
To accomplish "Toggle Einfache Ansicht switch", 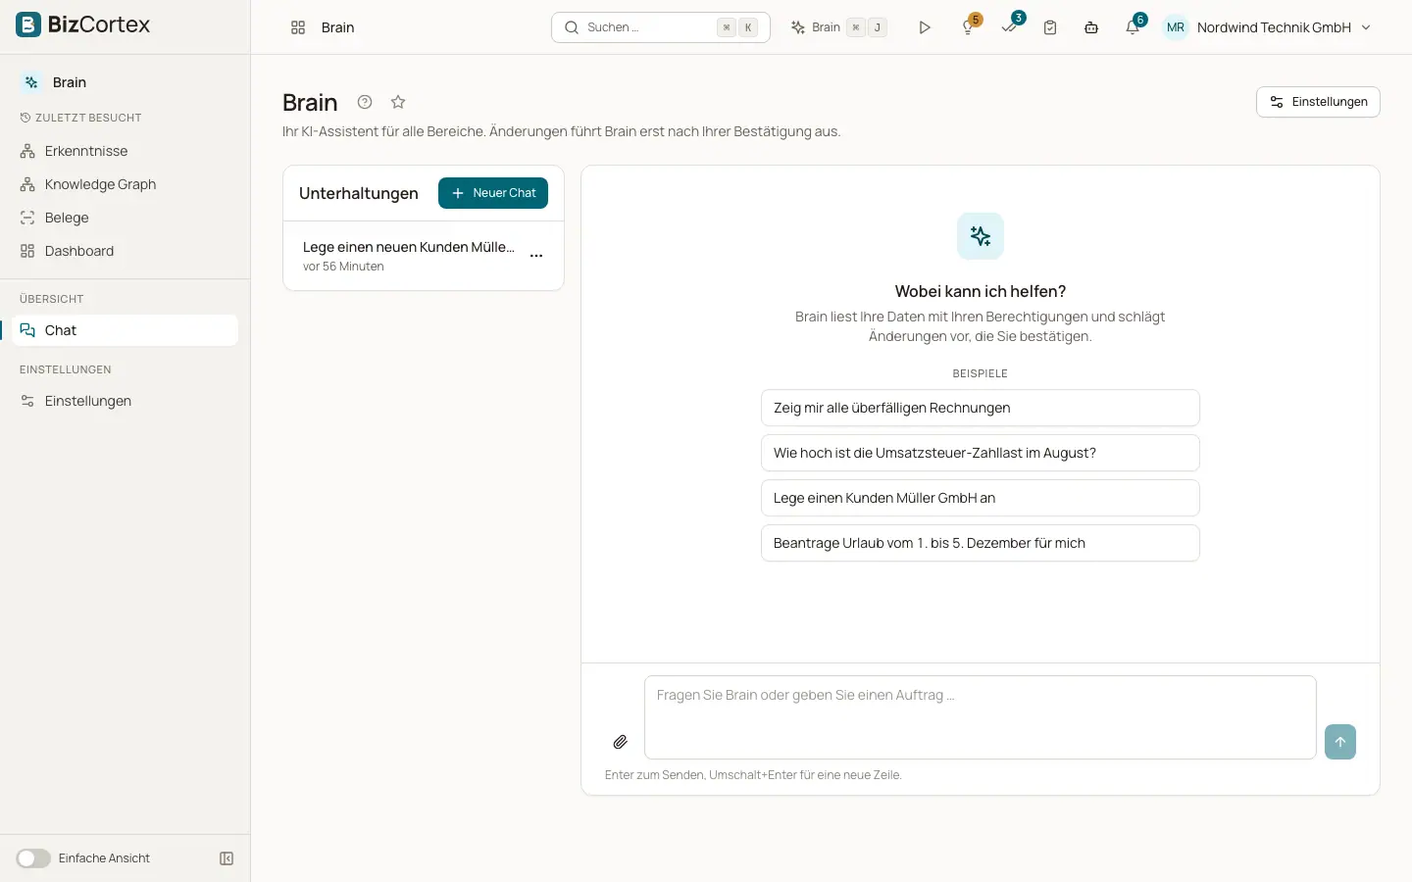I will point(33,858).
